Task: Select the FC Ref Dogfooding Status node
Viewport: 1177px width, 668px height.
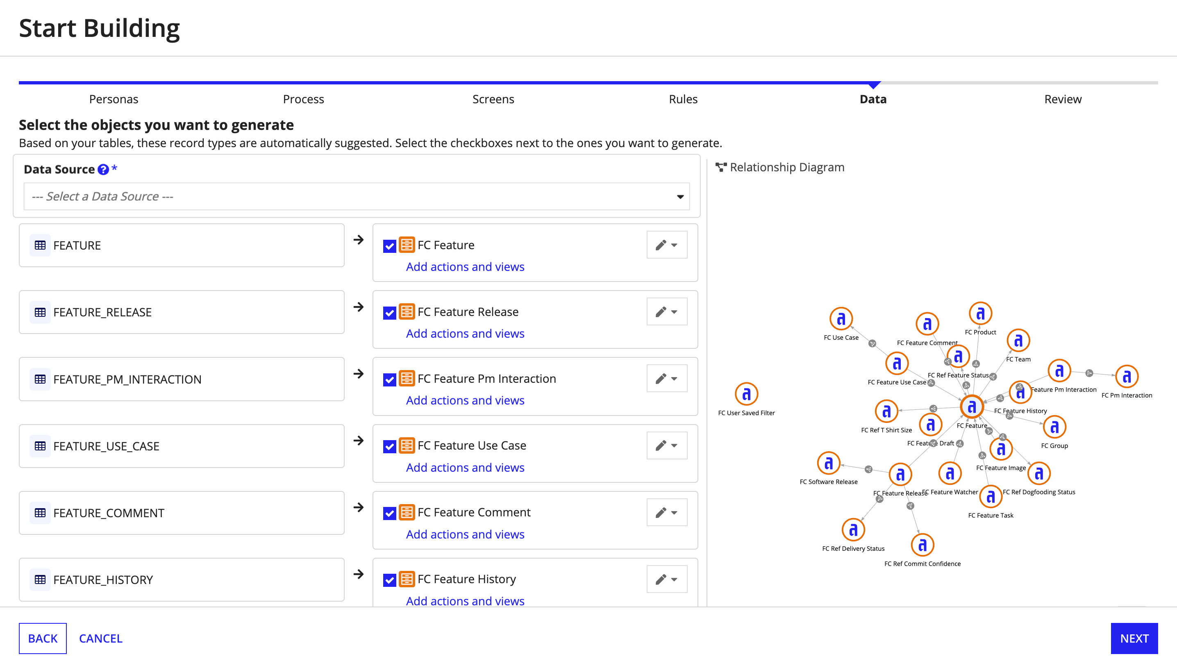Action: [1039, 473]
